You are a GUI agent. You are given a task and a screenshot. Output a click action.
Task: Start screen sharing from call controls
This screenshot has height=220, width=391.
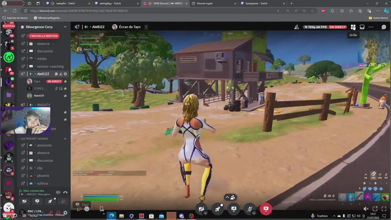tap(234, 209)
